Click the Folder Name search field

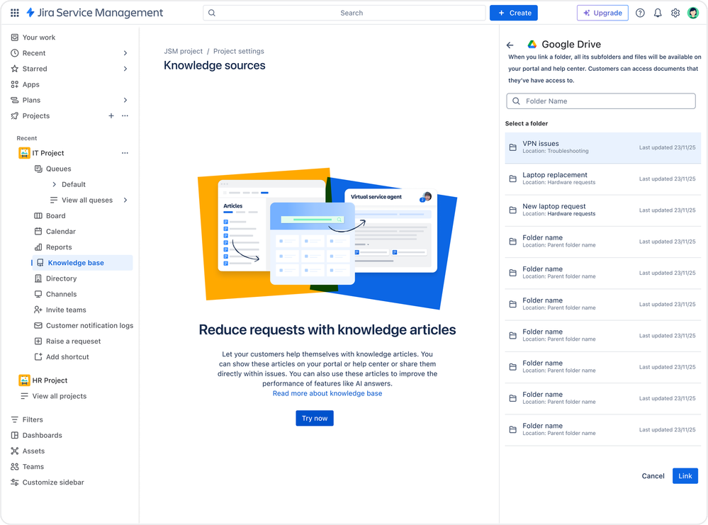tap(601, 101)
